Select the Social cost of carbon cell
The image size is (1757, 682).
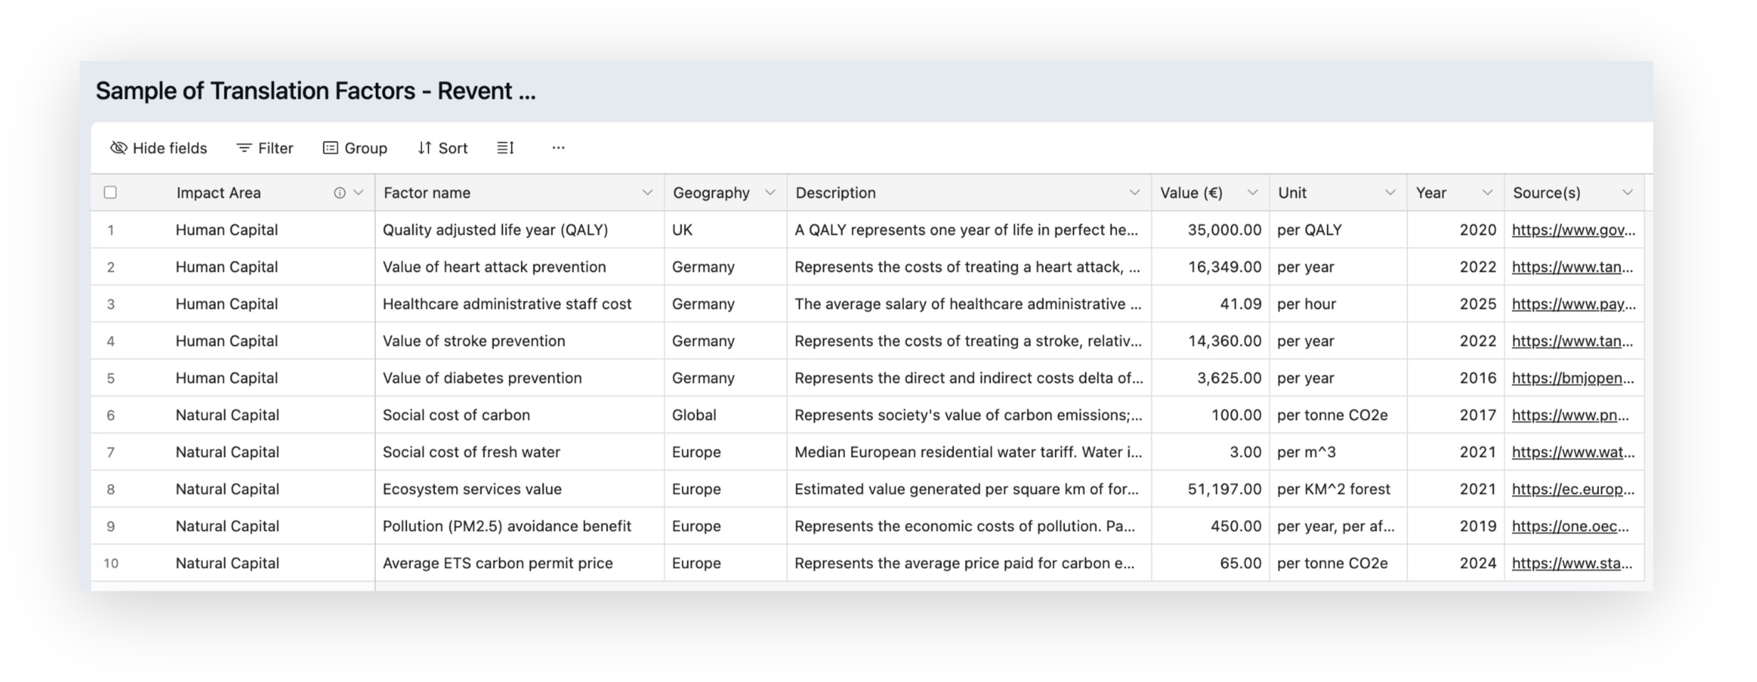[456, 415]
